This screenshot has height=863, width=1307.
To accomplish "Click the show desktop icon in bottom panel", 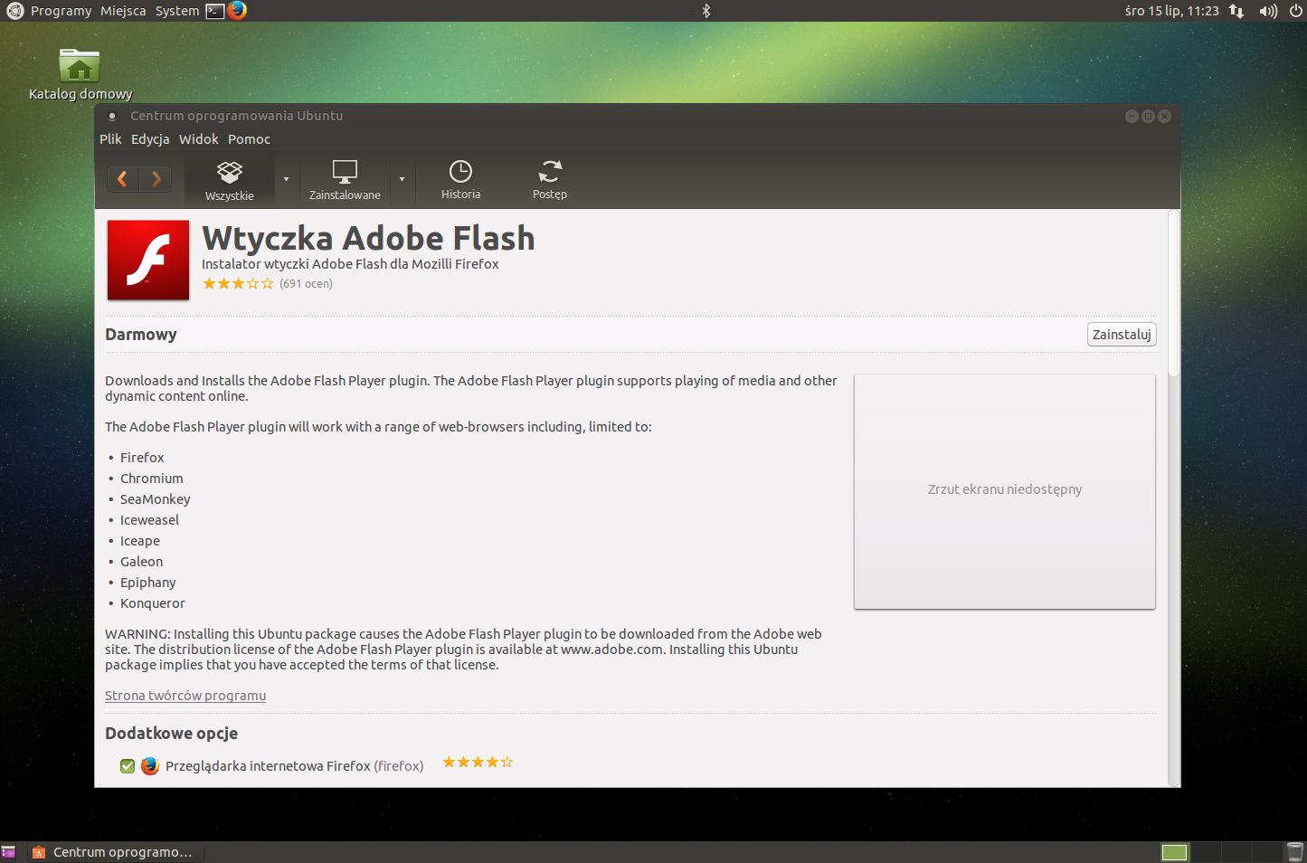I will [x=9, y=852].
